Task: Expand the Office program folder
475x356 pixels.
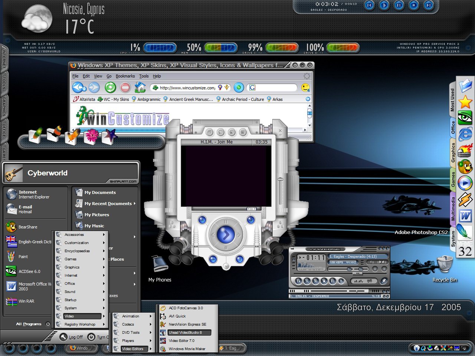Action: (x=80, y=283)
